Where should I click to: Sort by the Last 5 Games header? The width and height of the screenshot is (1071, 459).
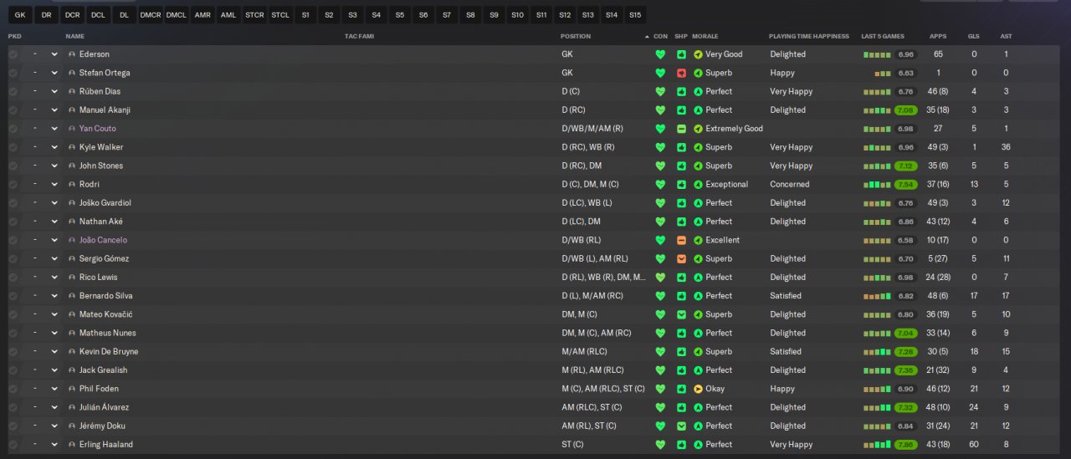[883, 37]
